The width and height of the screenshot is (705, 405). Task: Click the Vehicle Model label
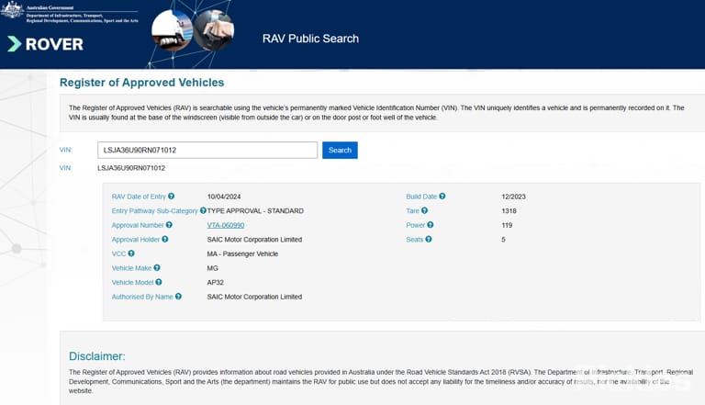[x=132, y=283]
